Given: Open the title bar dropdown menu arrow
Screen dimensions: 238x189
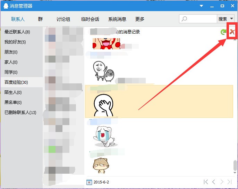Looking at the screenshot, I should 202,6.
